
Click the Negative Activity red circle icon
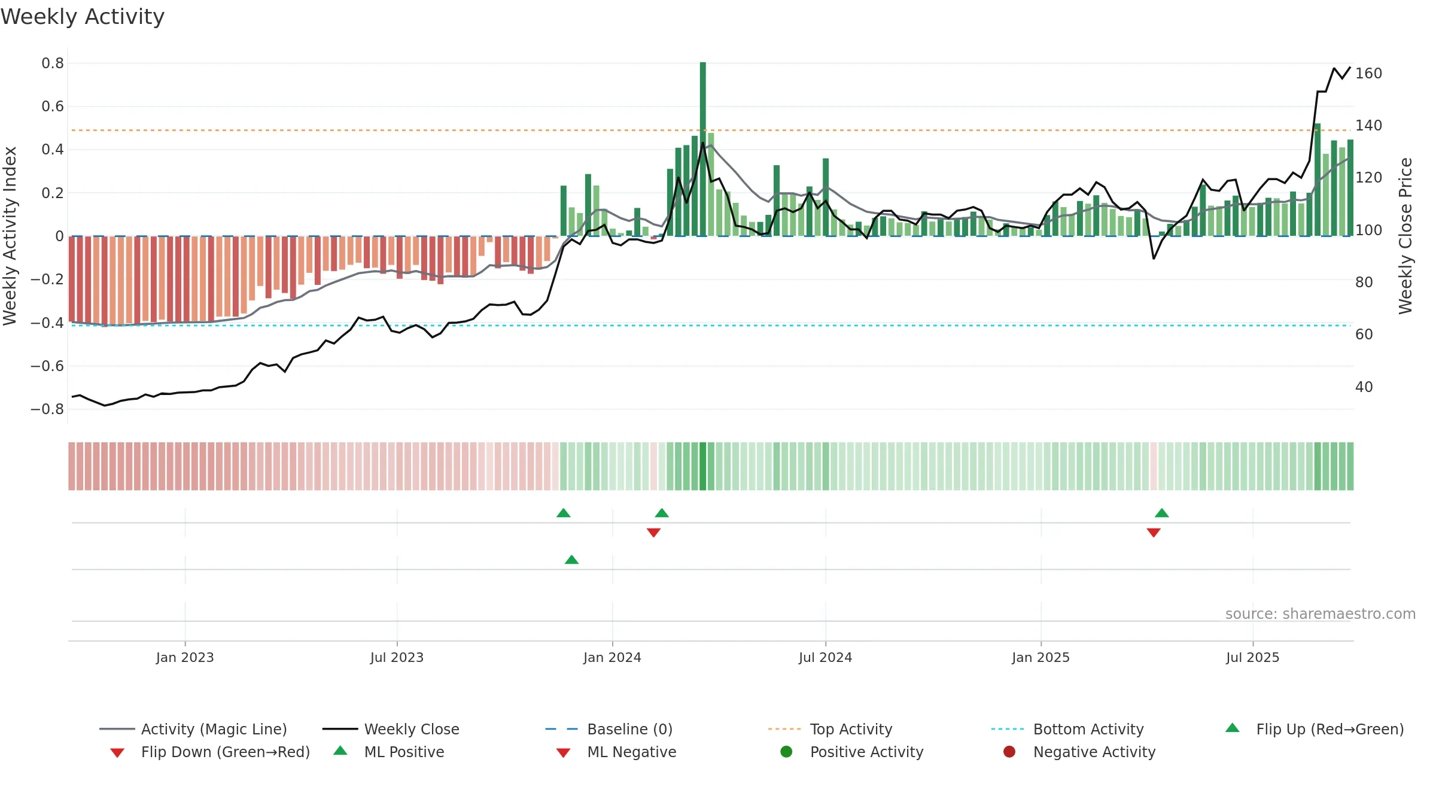[x=1009, y=752]
